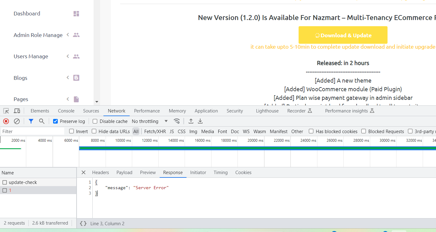
Task: Click the network overview timeline bar
Action: point(258,148)
